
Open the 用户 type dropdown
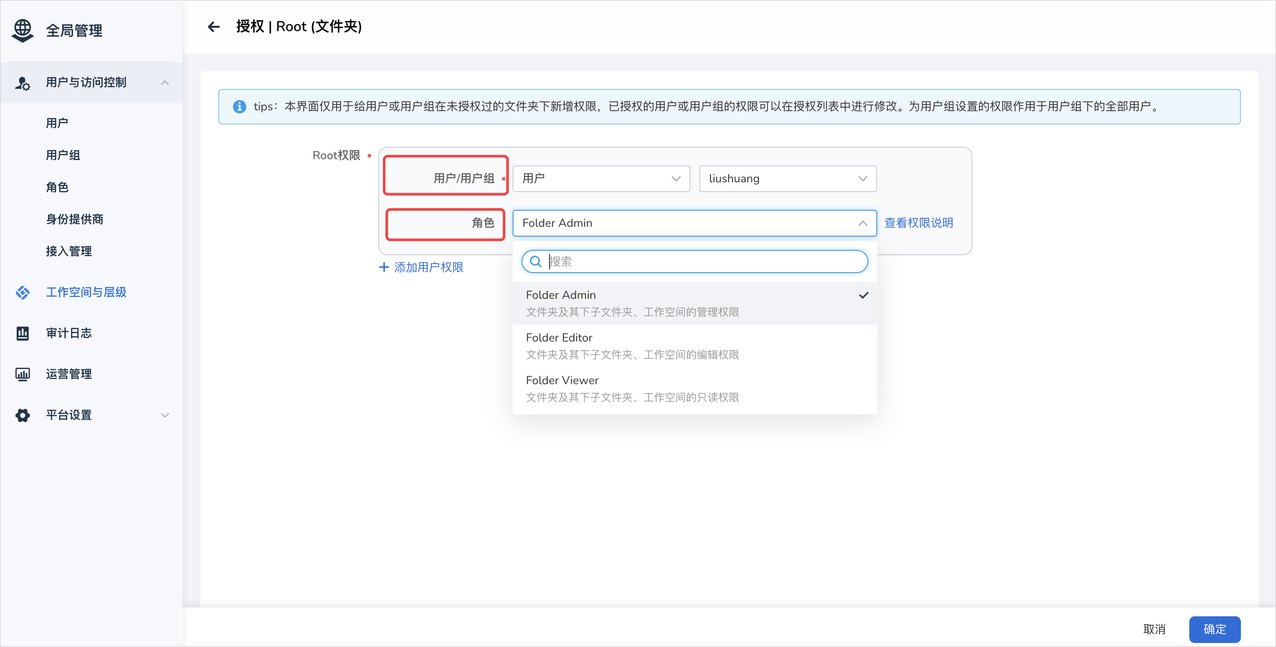[x=602, y=179]
